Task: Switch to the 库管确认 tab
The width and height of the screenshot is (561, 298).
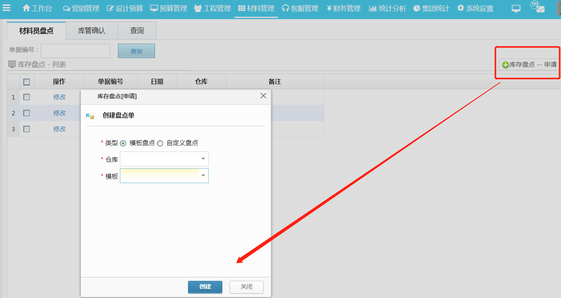Action: (x=92, y=30)
